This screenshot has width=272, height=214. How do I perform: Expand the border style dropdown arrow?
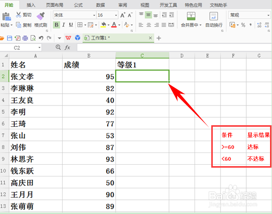tap(85, 25)
